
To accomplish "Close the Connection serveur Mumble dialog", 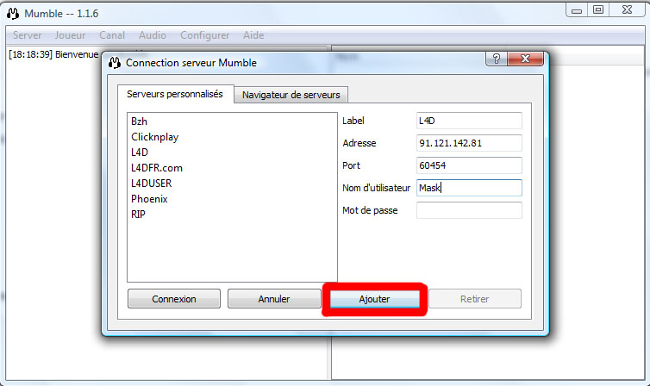I will (525, 59).
